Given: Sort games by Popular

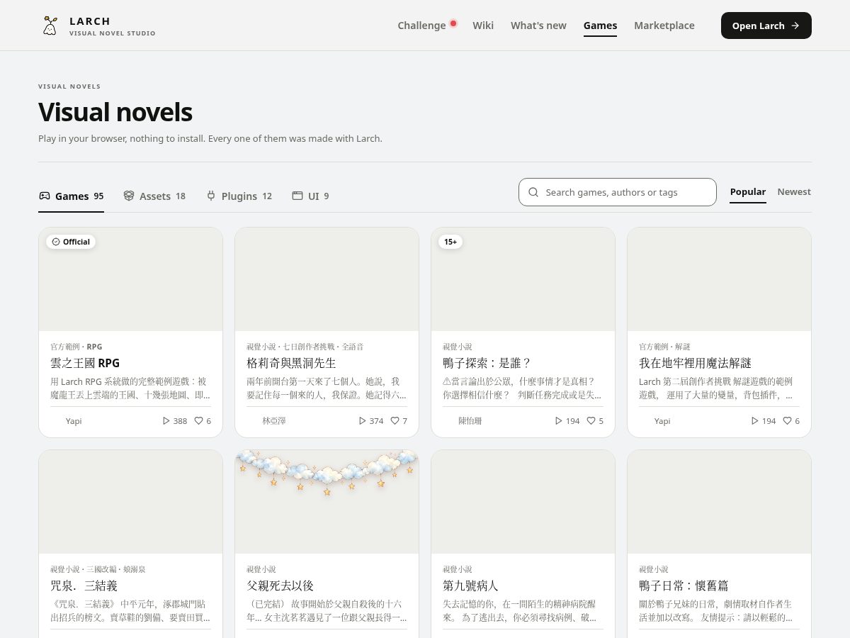Looking at the screenshot, I should (748, 192).
